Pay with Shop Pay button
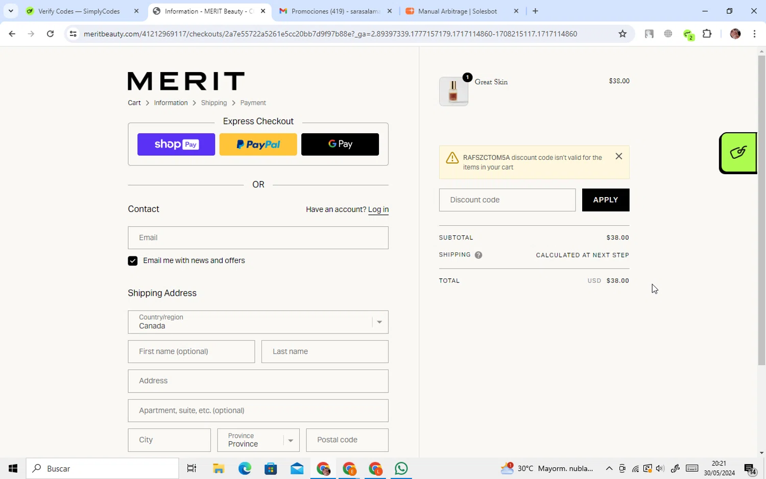 pyautogui.click(x=176, y=144)
